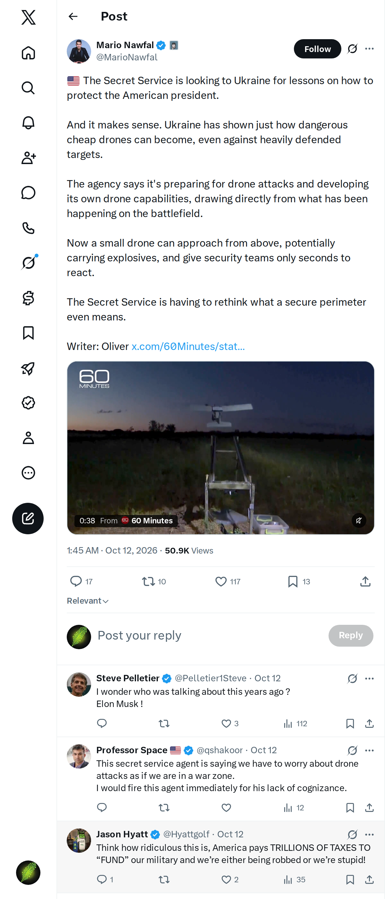Open the Bookmarks sidebar icon

click(28, 333)
